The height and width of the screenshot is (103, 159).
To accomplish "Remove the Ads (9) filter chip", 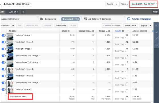I will [18, 12].
